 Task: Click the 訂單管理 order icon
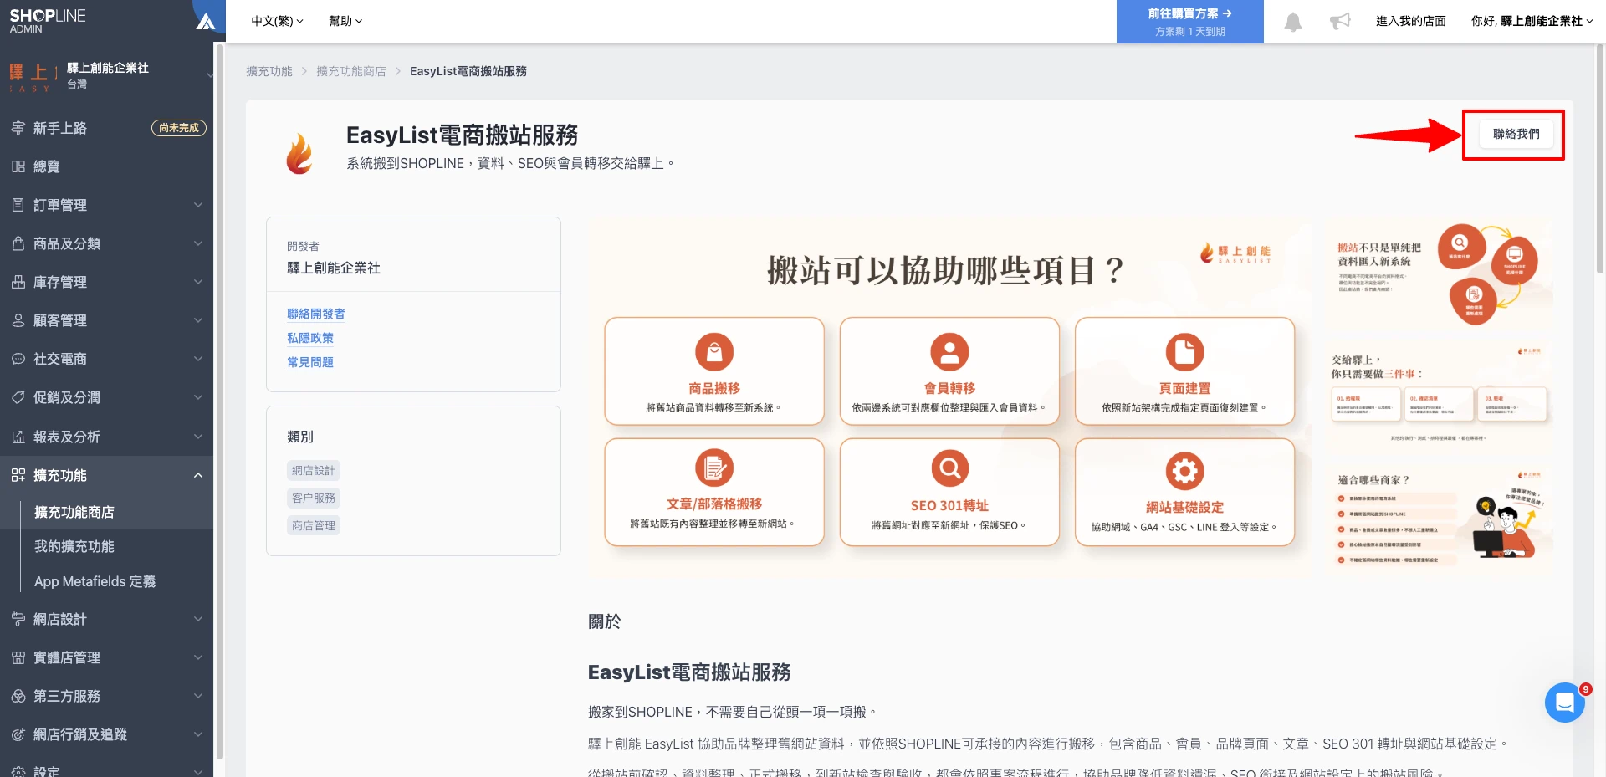click(18, 205)
